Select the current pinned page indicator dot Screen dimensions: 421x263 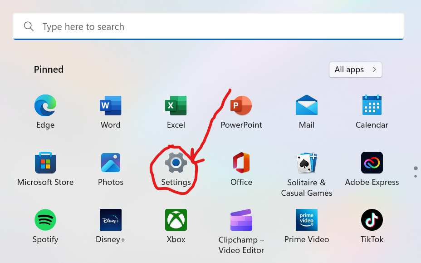click(416, 169)
